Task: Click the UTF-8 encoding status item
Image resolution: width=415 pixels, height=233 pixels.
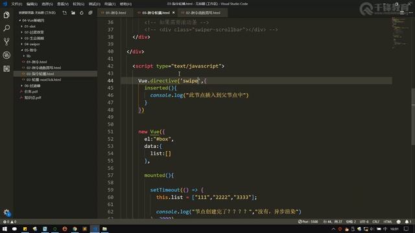Action: (x=364, y=221)
